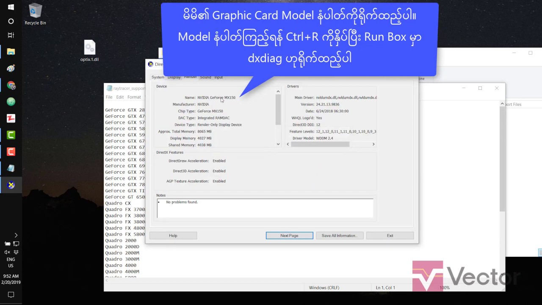Click Quadro FX 3700 line in Notepad
Screen dimensions: 542x305
pyautogui.click(x=125, y=209)
